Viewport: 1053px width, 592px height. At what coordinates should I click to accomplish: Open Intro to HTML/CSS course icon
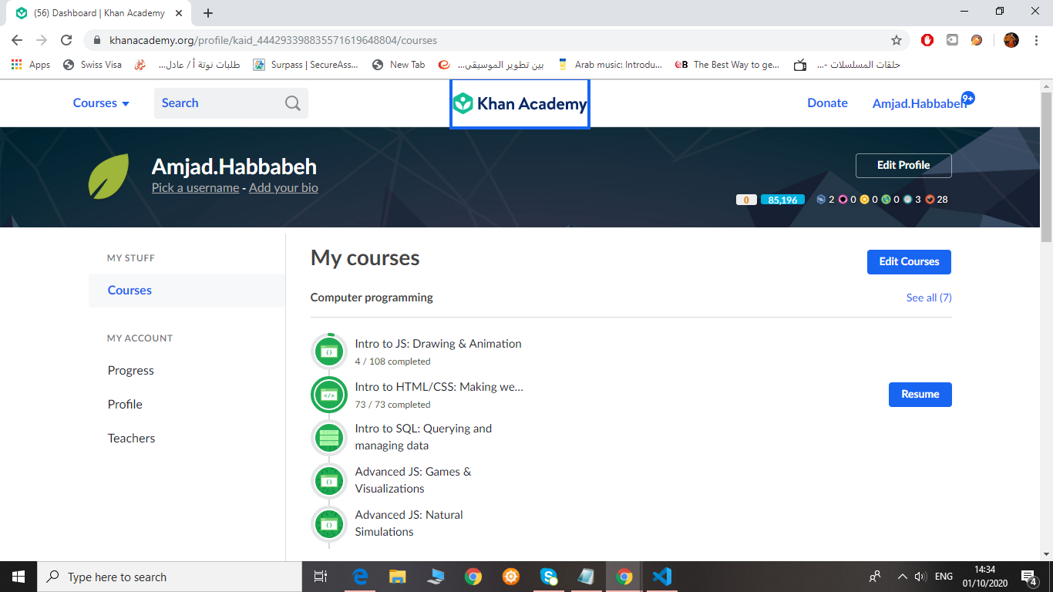click(x=329, y=395)
